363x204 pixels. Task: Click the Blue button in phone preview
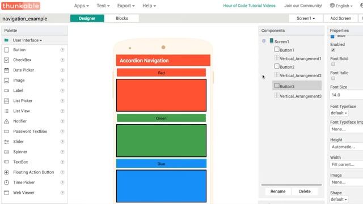tap(161, 164)
